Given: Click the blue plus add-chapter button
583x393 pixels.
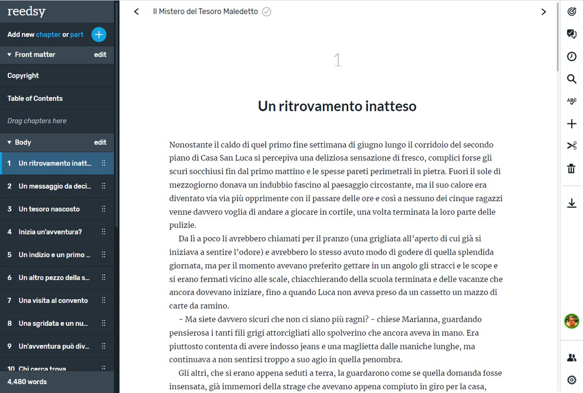Looking at the screenshot, I should point(99,34).
